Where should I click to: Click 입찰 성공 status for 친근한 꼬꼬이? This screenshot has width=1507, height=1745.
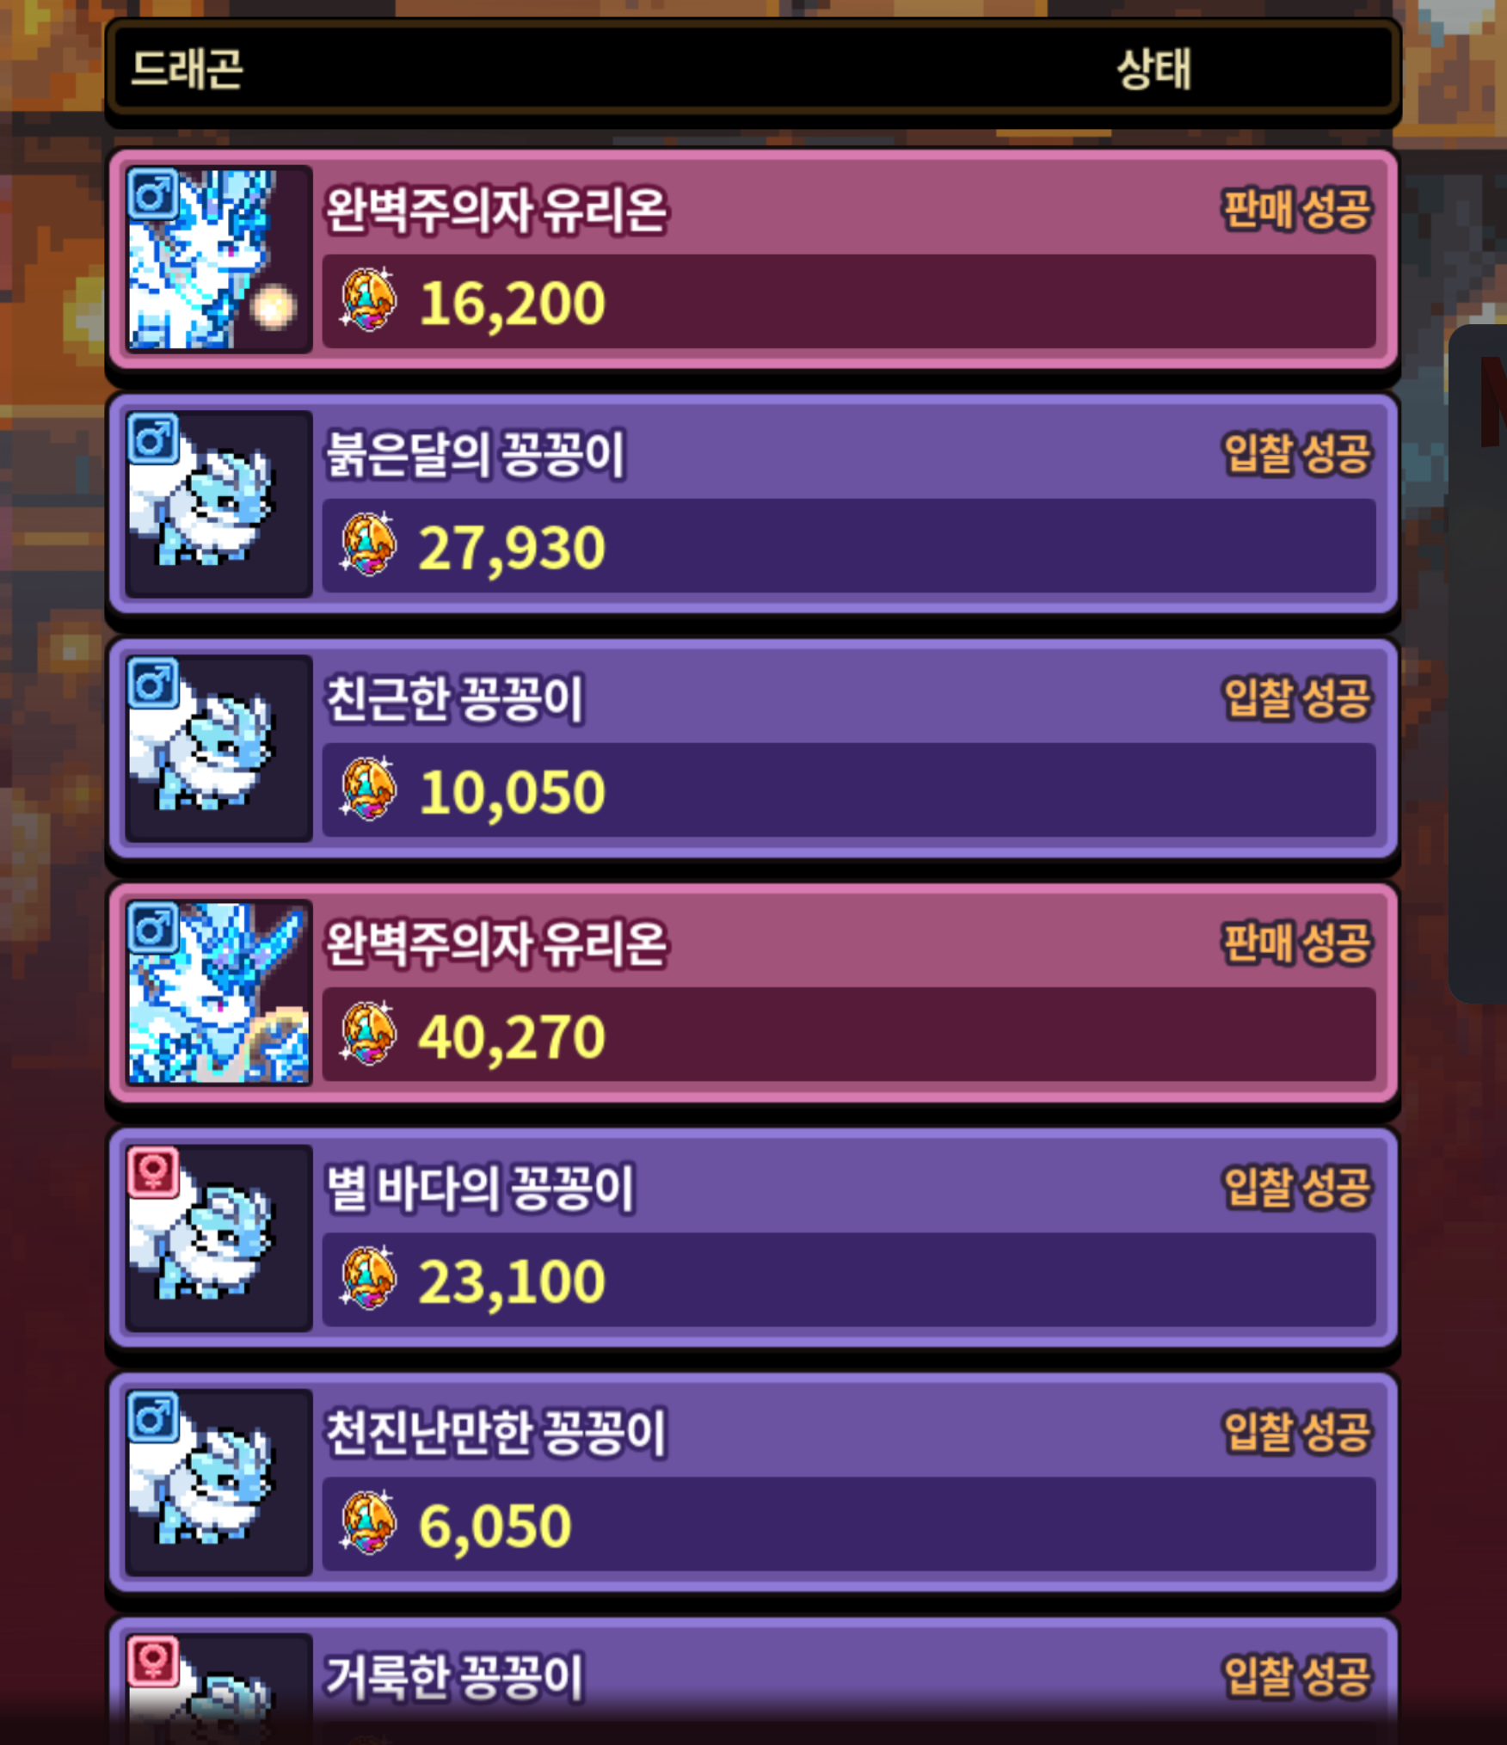(1296, 697)
